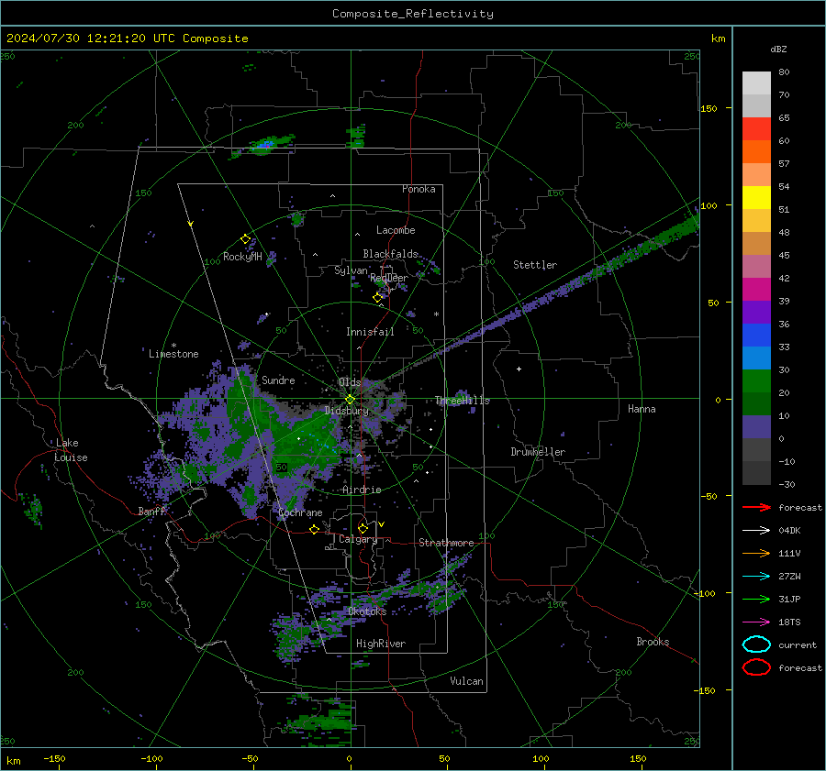826x771 pixels.
Task: Click the cyan 27ZW arrow icon
Action: (x=756, y=577)
